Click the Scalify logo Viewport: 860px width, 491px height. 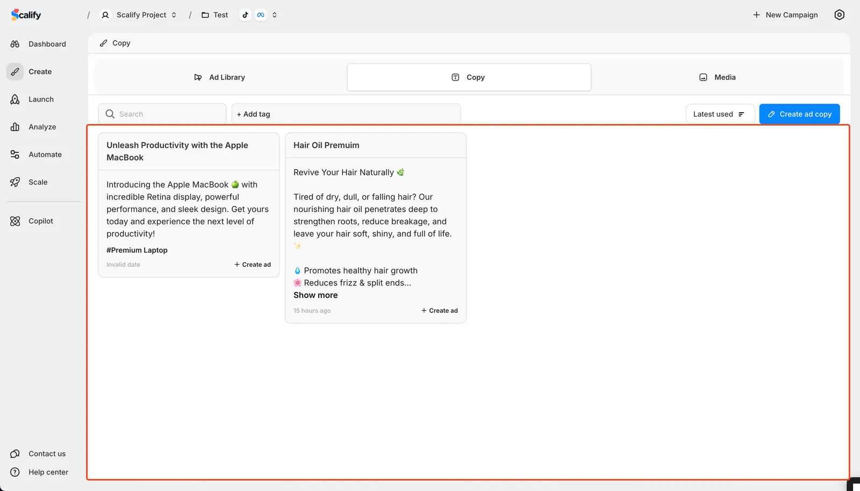26,15
